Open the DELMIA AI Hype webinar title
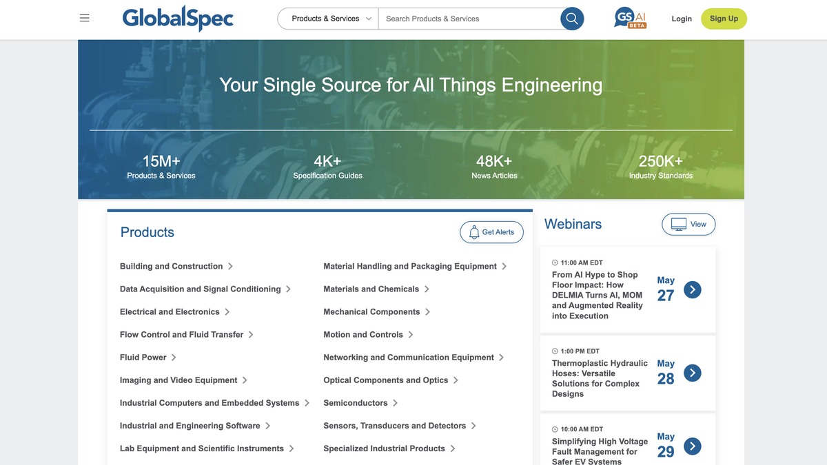Image resolution: width=827 pixels, height=465 pixels. coord(598,296)
